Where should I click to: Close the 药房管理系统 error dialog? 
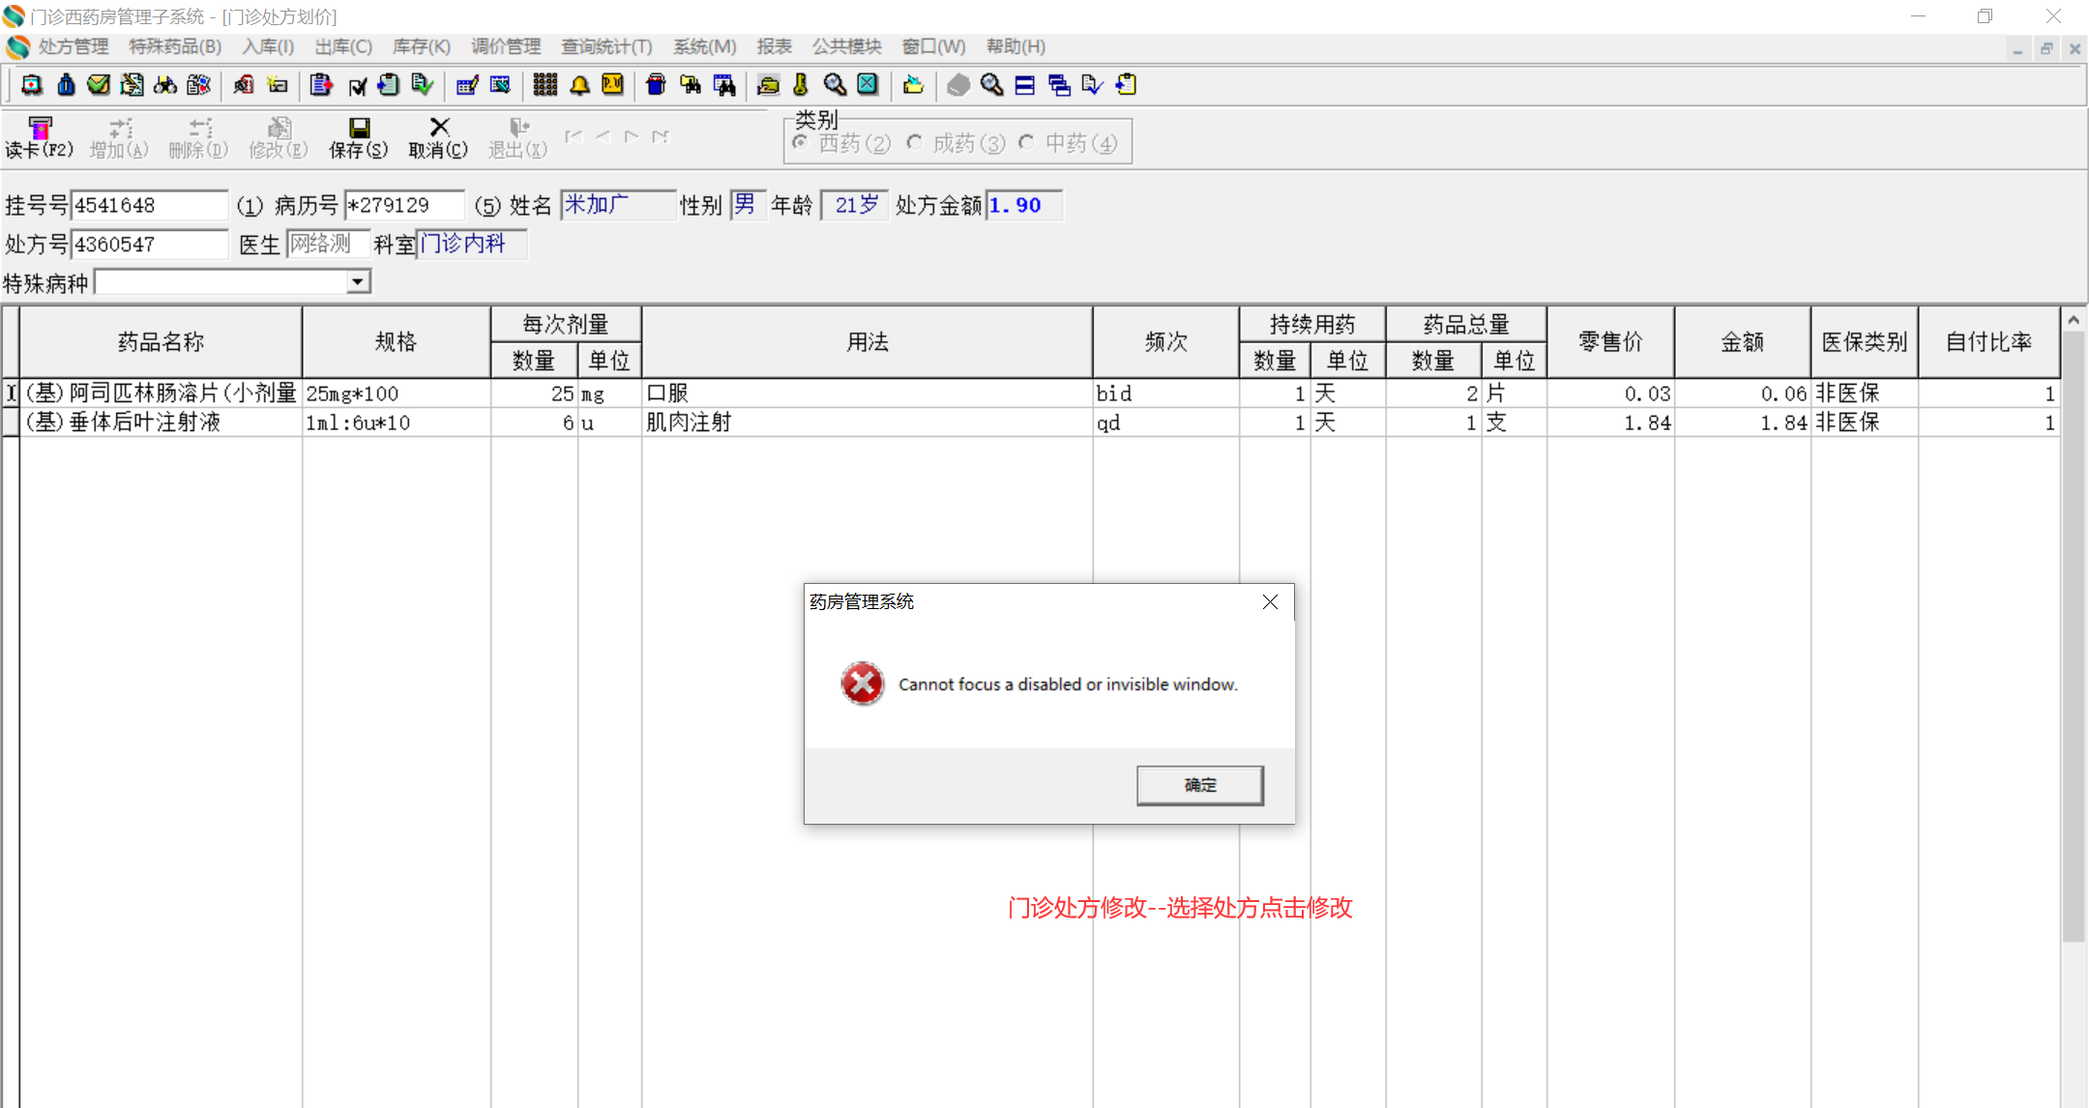[1270, 602]
